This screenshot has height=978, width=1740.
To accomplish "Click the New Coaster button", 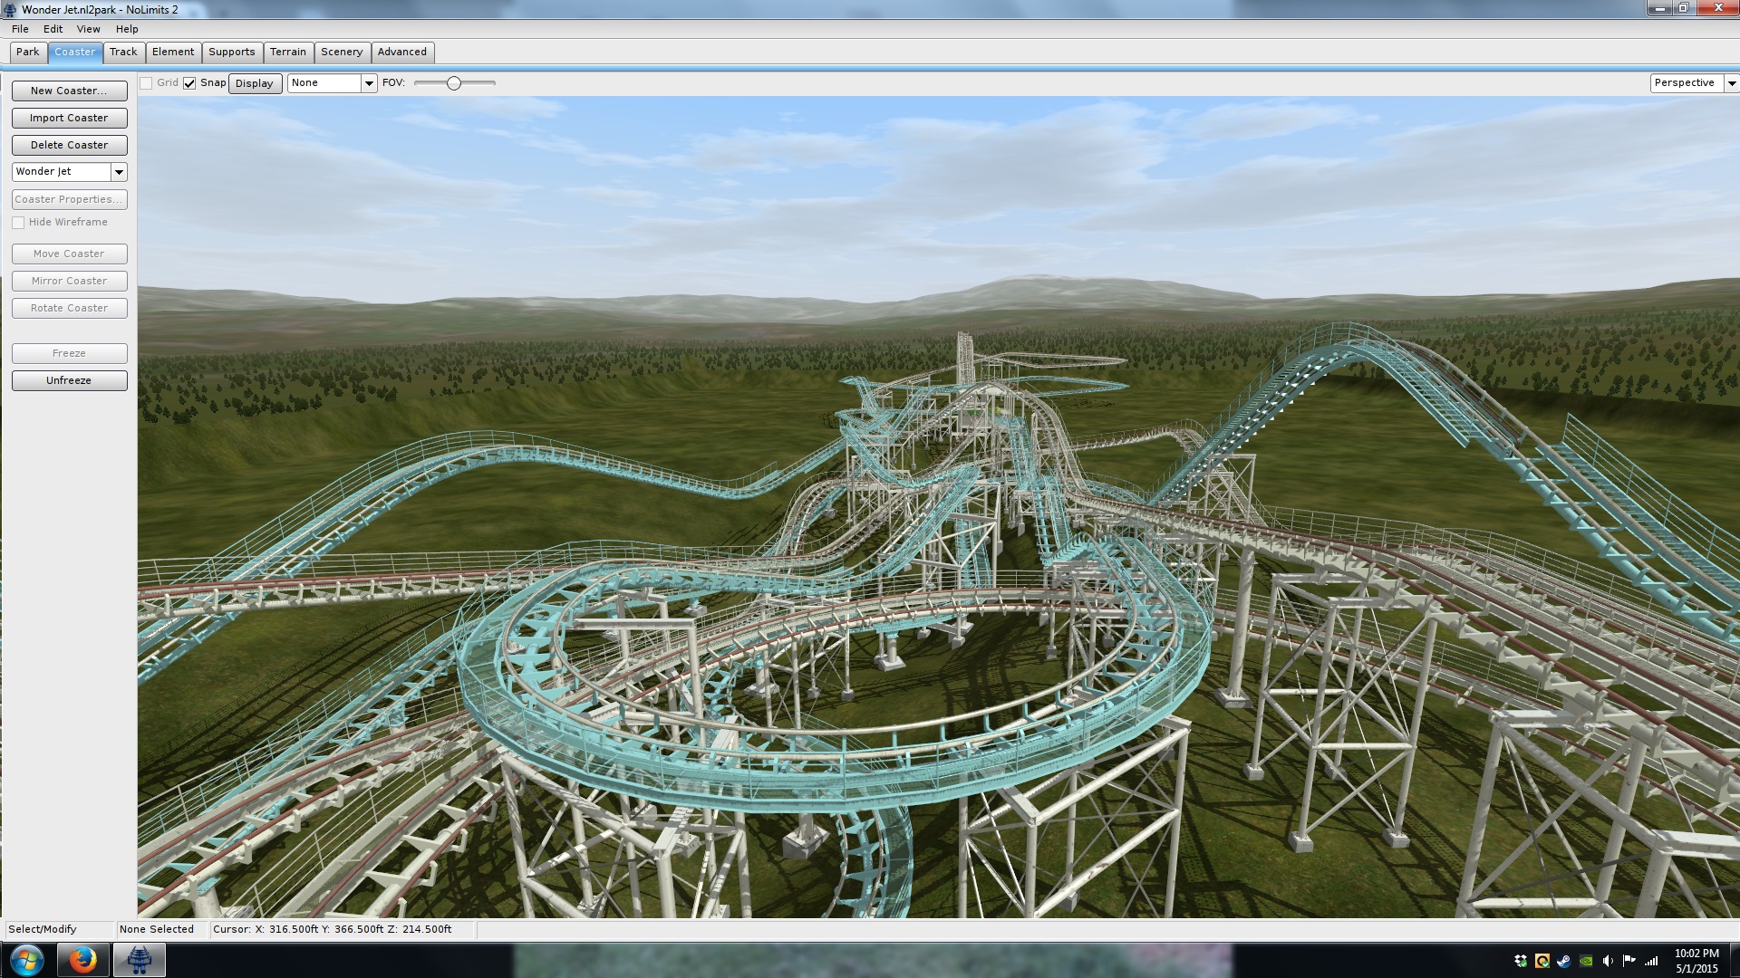I will [69, 91].
